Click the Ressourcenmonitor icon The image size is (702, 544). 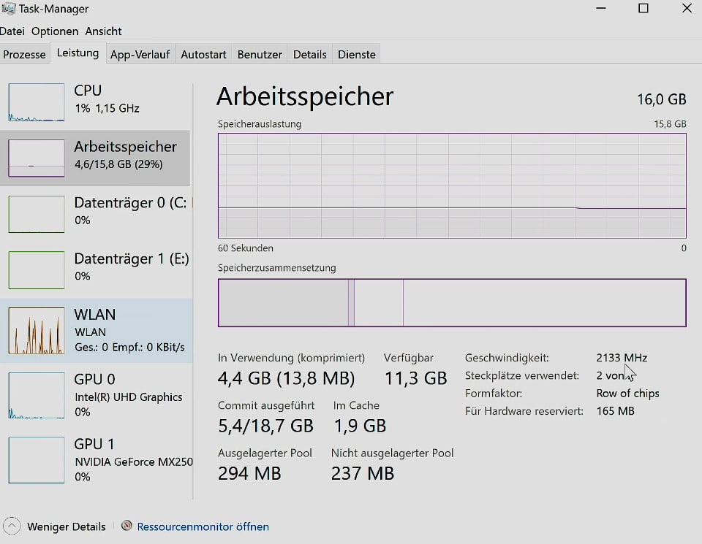coord(127,526)
